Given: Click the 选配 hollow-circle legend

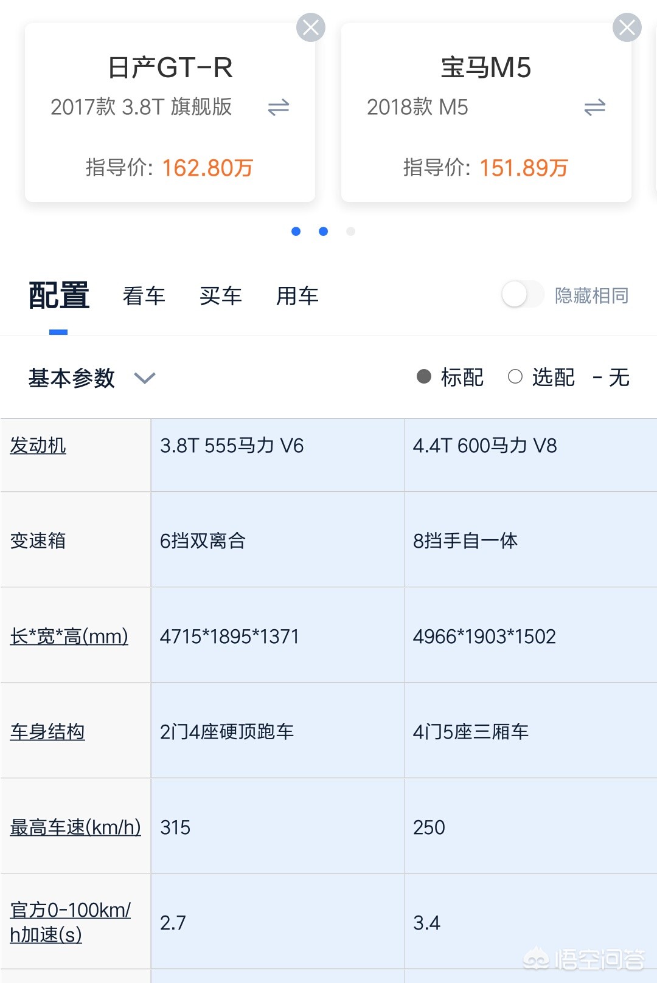Looking at the screenshot, I should (x=541, y=378).
